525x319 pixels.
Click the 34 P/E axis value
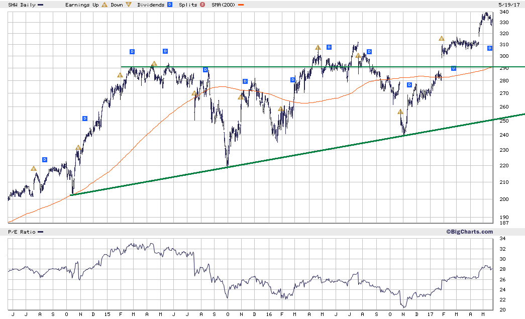point(502,238)
